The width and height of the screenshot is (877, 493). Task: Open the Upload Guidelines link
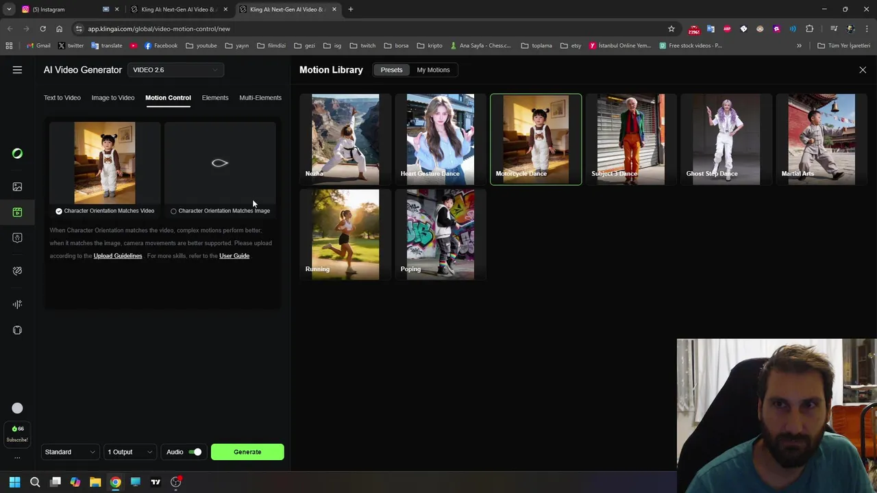click(118, 256)
